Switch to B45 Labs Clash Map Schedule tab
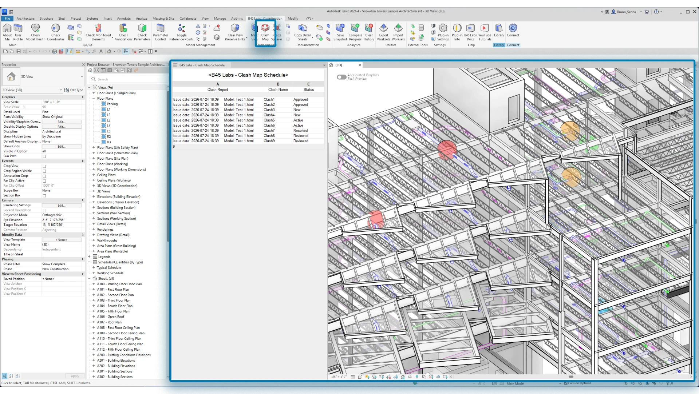 click(202, 65)
